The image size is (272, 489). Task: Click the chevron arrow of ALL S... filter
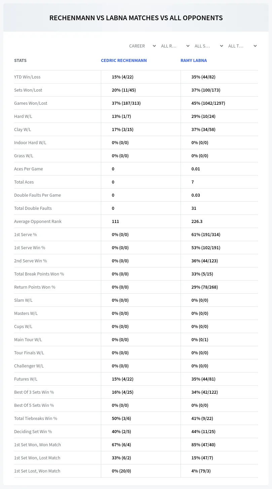point(221,46)
